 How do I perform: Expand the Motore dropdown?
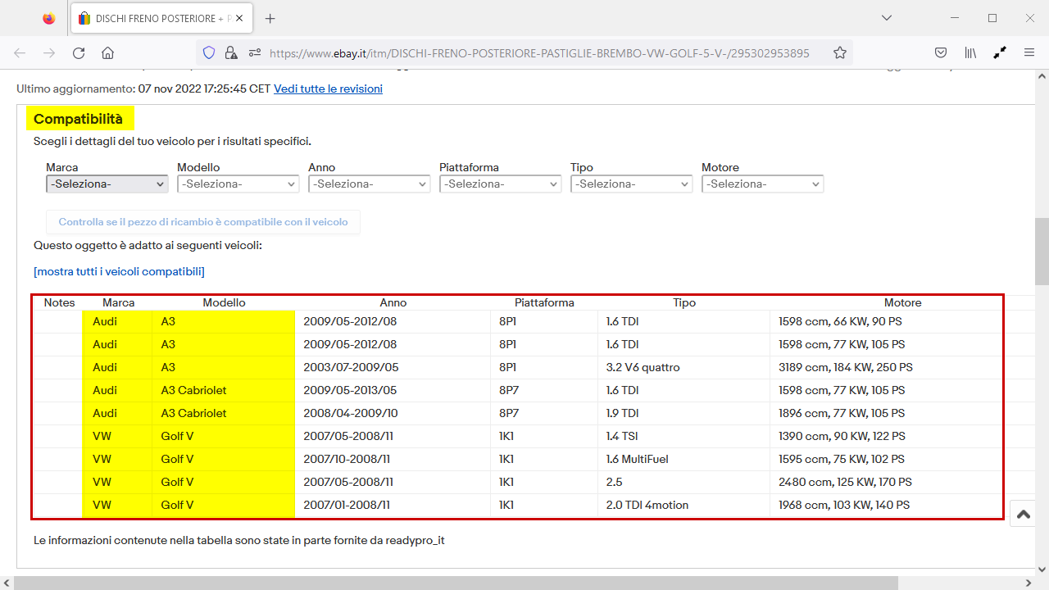point(762,184)
